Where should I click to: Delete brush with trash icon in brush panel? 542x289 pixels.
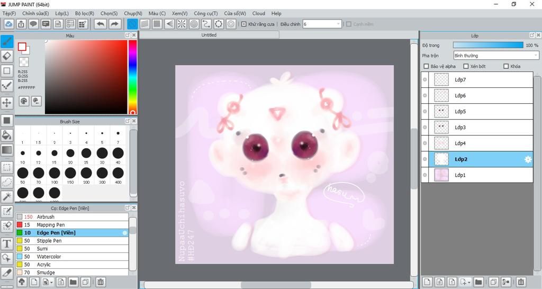(100, 282)
